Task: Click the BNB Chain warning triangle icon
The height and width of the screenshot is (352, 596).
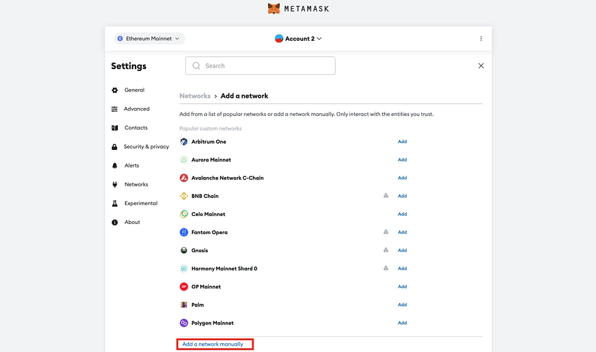Action: click(386, 195)
